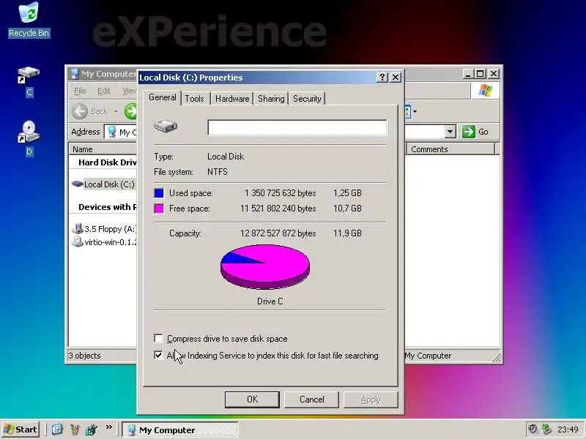Viewport: 586px width, 439px height.
Task: Open the File menu in My Computer
Action: point(80,91)
